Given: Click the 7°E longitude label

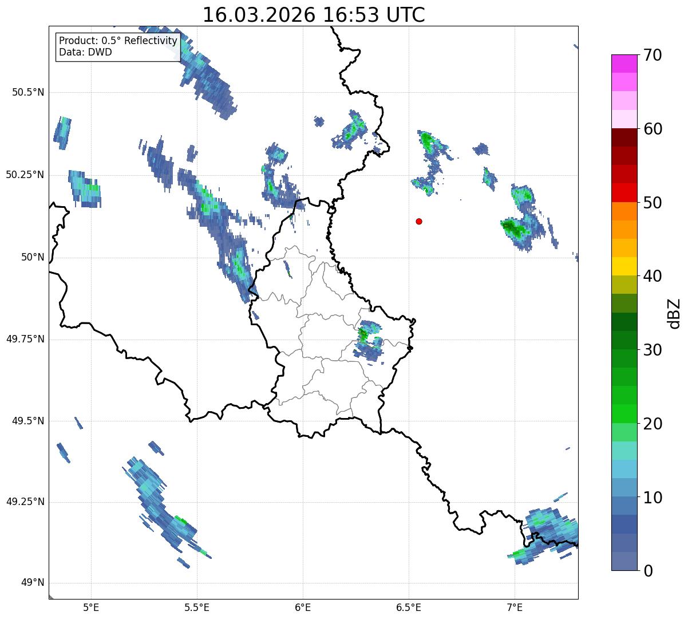Looking at the screenshot, I should click(x=515, y=607).
